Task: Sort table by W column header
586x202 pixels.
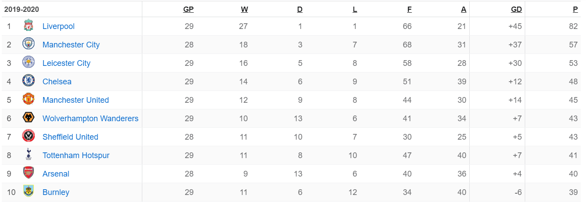Action: coord(245,9)
